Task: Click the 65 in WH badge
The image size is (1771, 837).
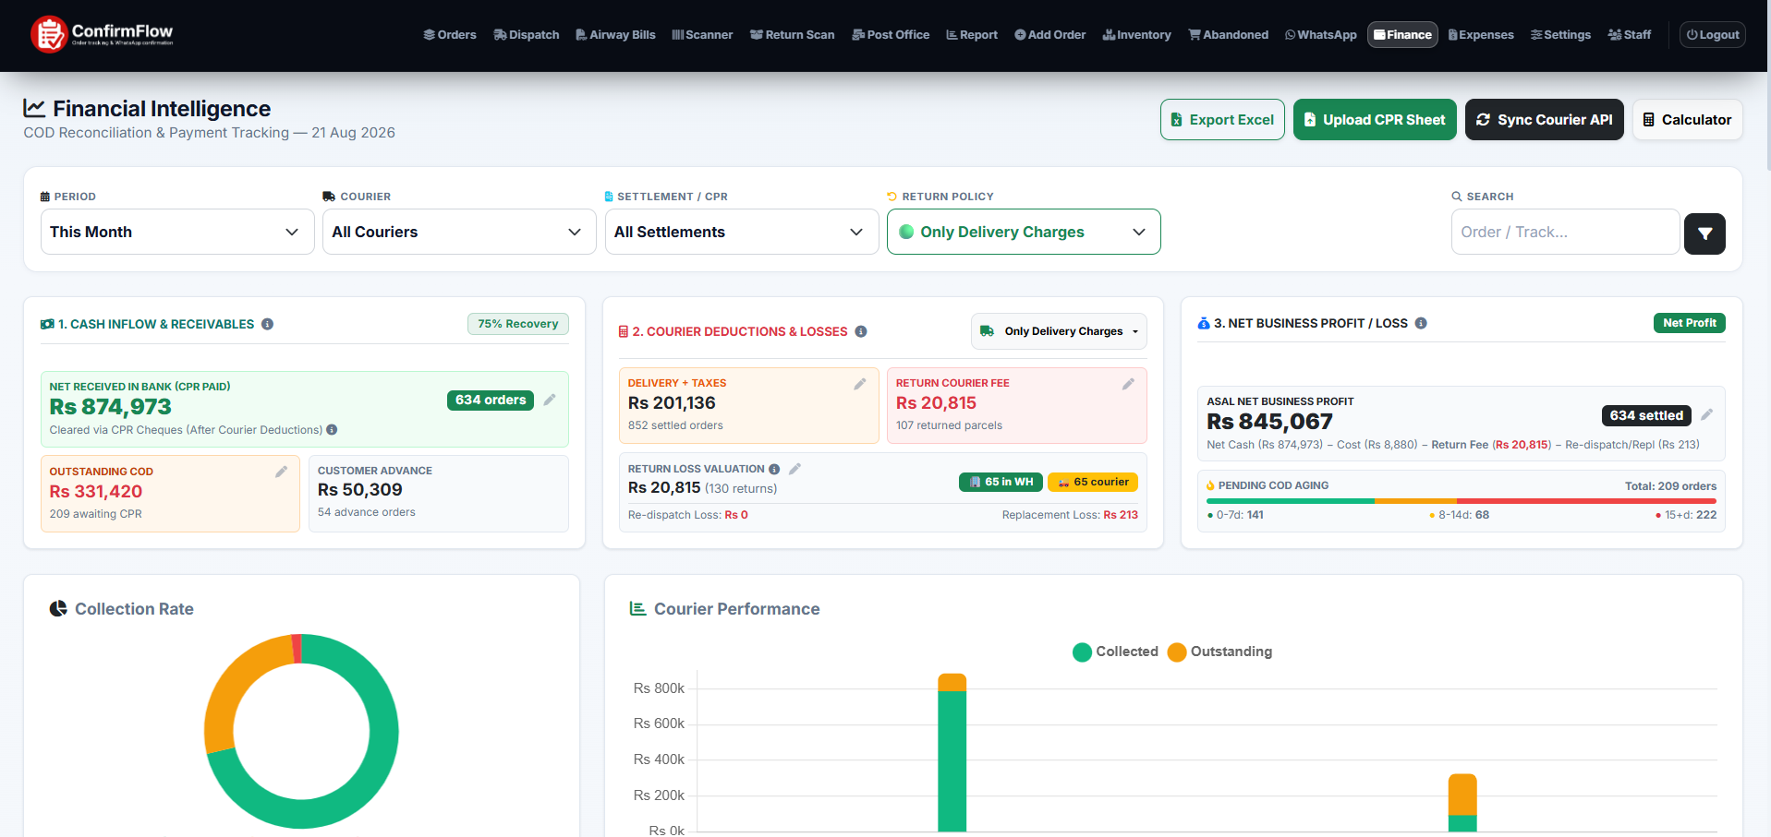Action: pos(1001,482)
